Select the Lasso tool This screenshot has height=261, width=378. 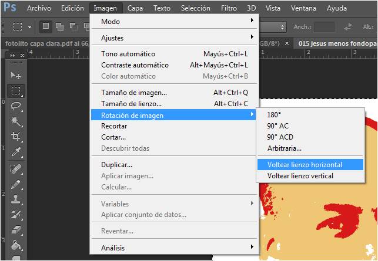pos(16,106)
